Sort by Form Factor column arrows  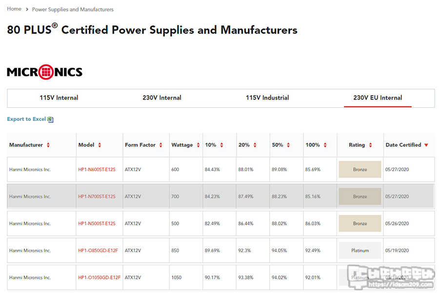tap(160, 145)
